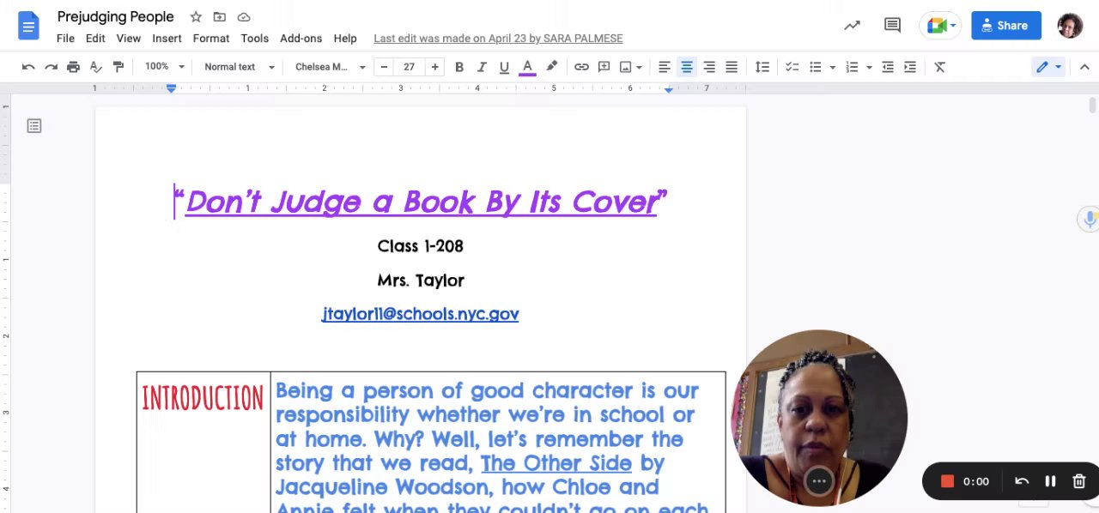Expand the bulleted list options arrow
Viewport: 1099px width, 513px height.
click(x=832, y=67)
